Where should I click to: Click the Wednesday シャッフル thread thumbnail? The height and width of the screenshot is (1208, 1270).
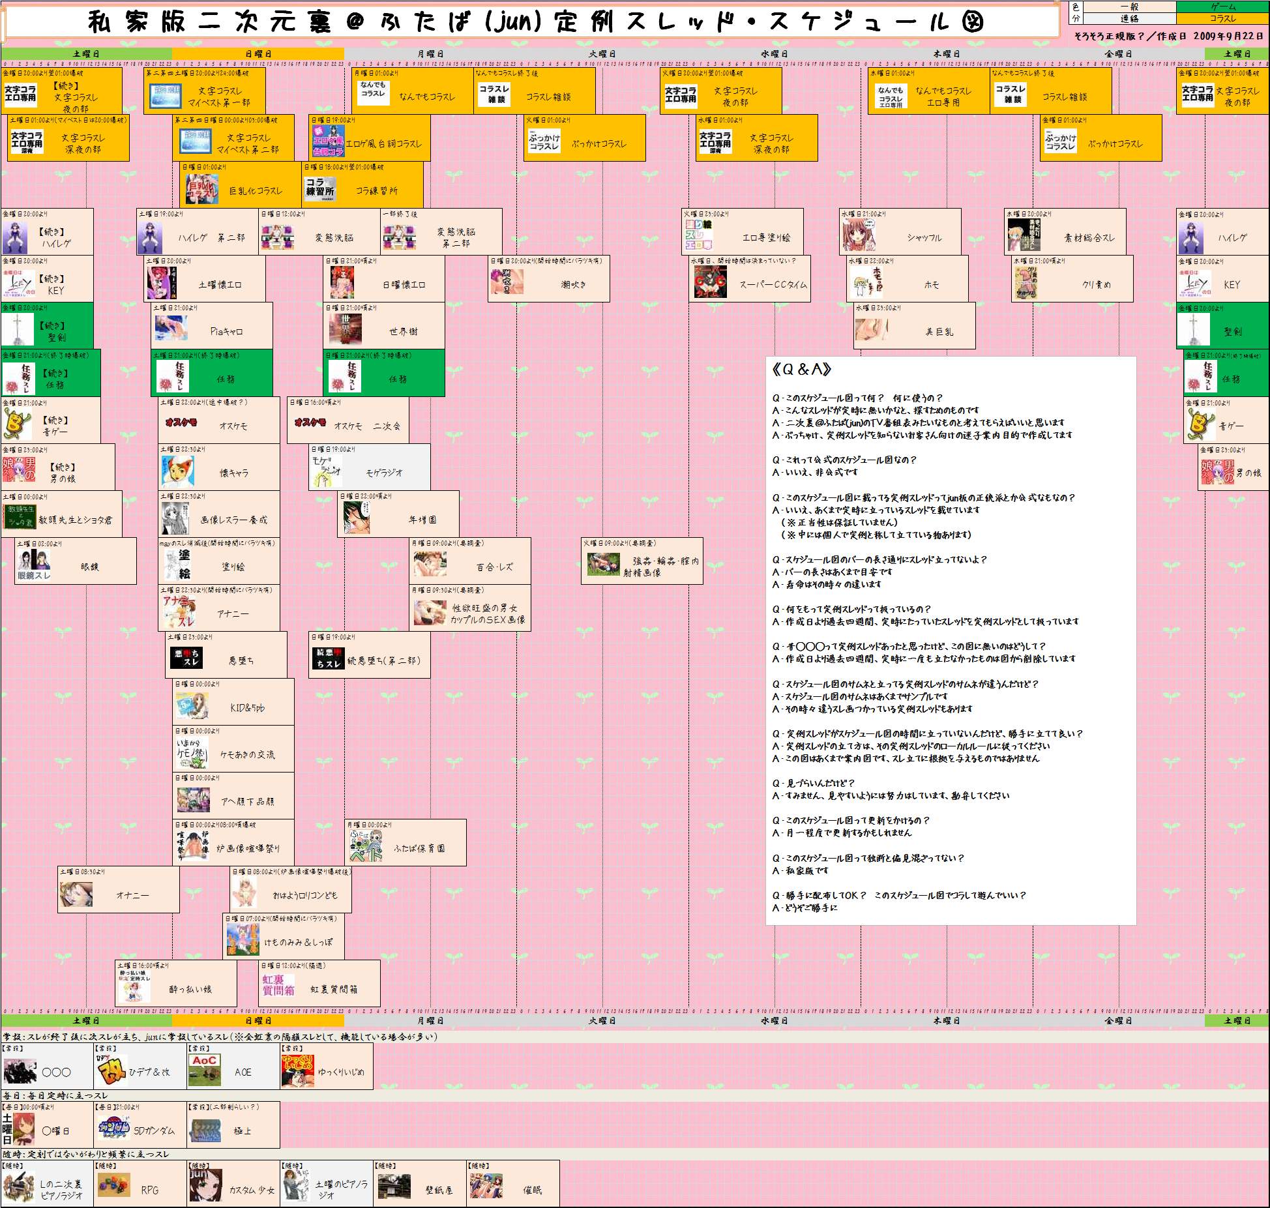point(858,236)
